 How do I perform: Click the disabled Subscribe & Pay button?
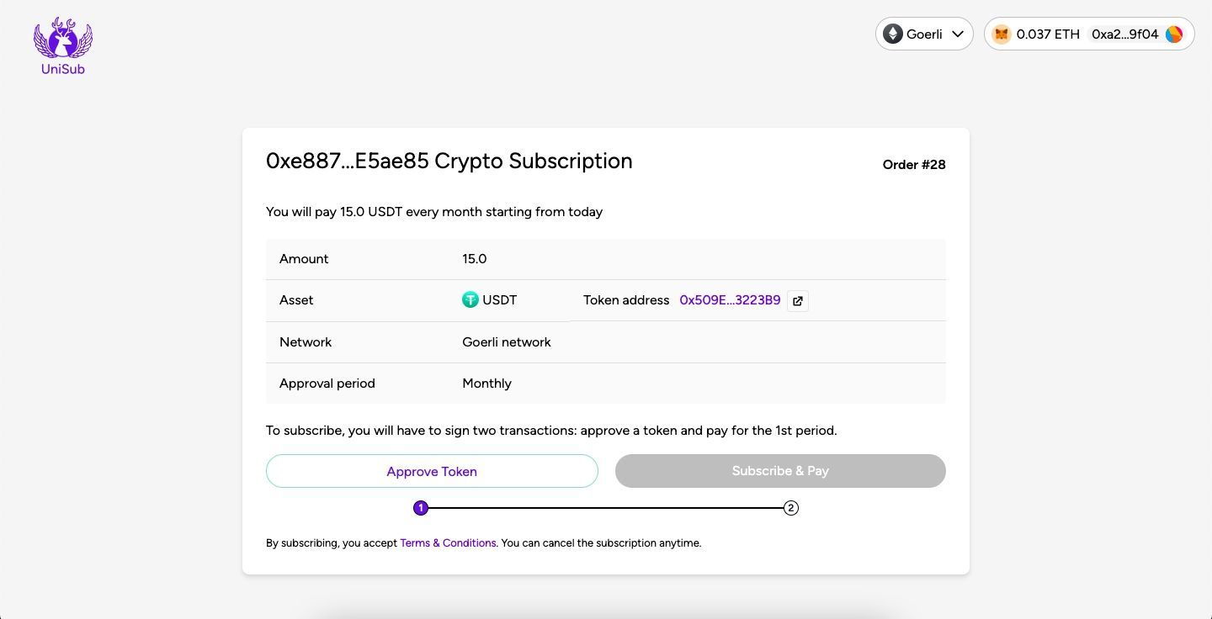(x=780, y=471)
